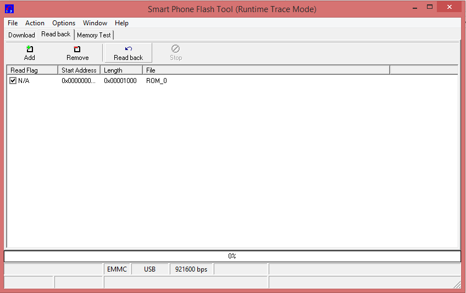Click the USB status bar entry
Viewport: 466px width, 293px height.
[150, 269]
